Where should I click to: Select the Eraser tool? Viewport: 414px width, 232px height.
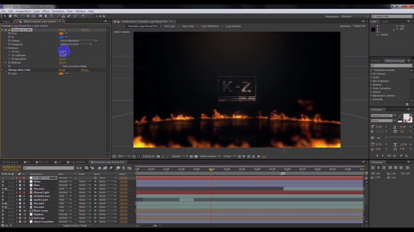click(69, 16)
